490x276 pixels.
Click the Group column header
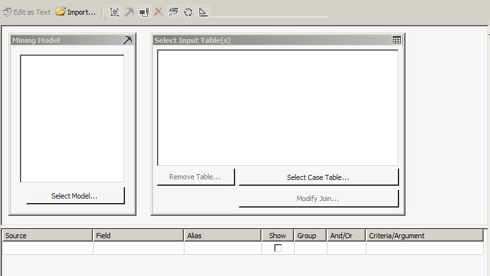310,236
